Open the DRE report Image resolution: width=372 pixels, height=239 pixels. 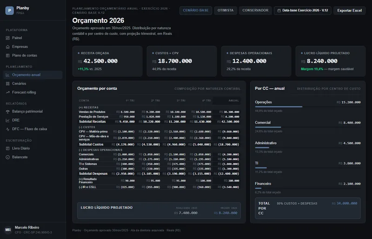[x=33, y=120]
